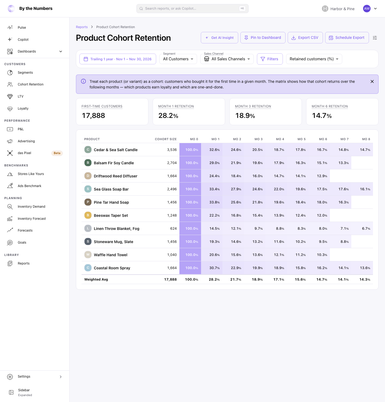
Task: Open das Pixel icon in sidebar
Action: pyautogui.click(x=10, y=153)
